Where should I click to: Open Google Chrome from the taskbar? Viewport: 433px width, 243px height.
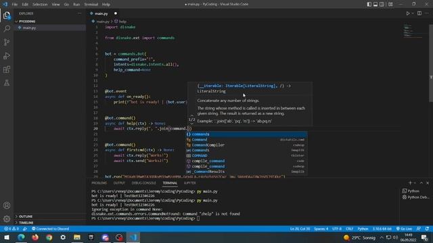(x=49, y=238)
